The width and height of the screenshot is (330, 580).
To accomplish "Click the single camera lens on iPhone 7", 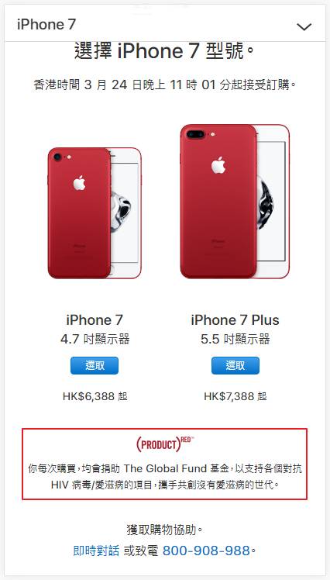I will point(57,157).
